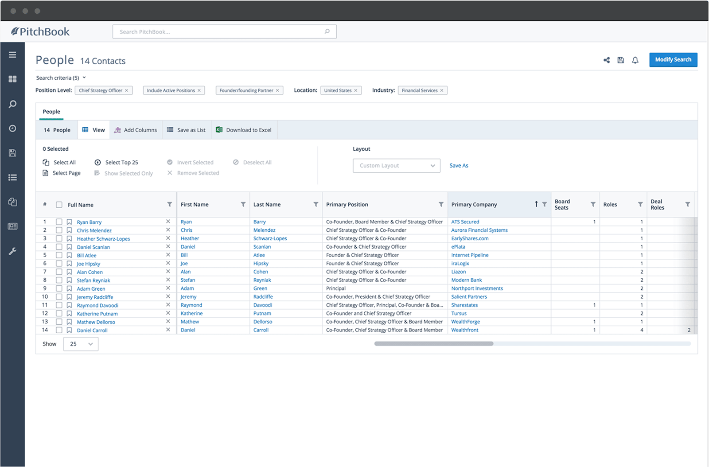Click the Modify Search button

pos(673,60)
